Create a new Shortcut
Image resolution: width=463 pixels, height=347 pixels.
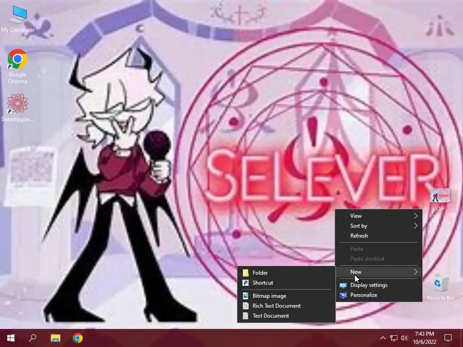click(x=286, y=283)
